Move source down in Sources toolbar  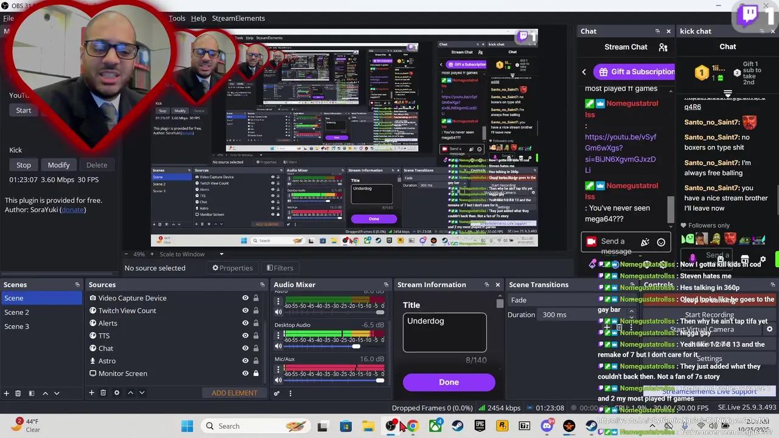pyautogui.click(x=142, y=393)
